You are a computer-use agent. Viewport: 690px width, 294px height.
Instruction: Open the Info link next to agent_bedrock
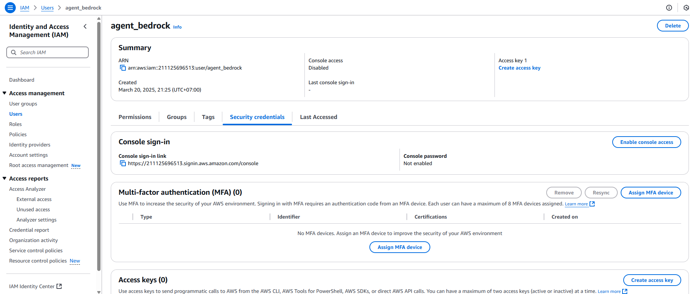pyautogui.click(x=177, y=27)
